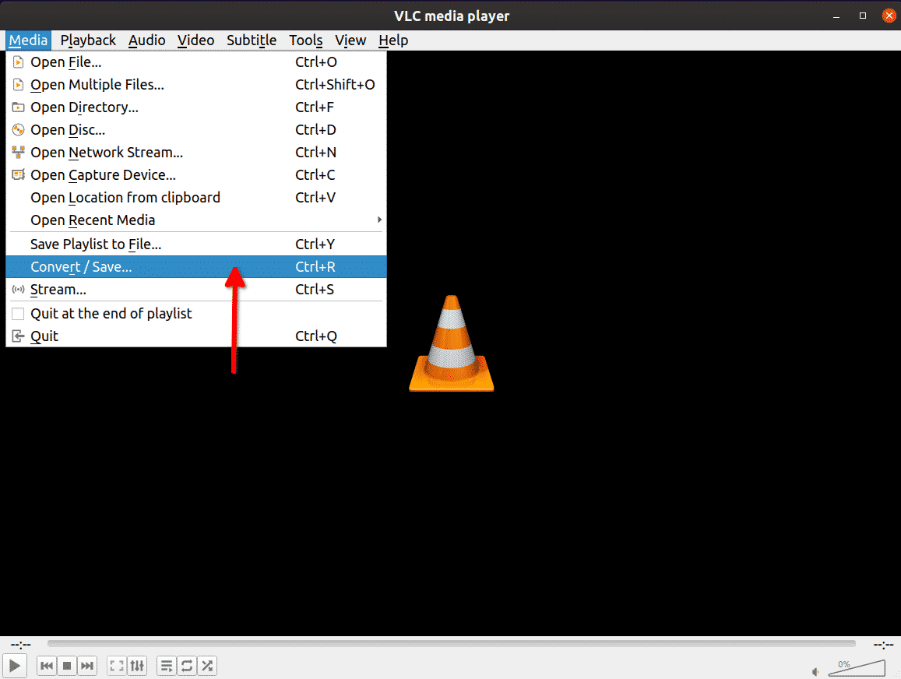This screenshot has width=901, height=679.
Task: Enable Quit at the end of playlist
Action: pos(196,314)
